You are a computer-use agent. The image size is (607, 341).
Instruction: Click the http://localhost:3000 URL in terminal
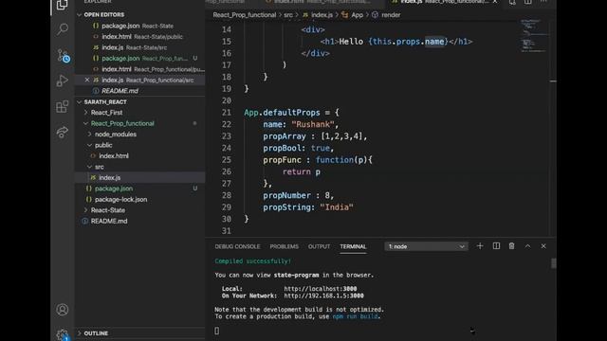[321, 289]
